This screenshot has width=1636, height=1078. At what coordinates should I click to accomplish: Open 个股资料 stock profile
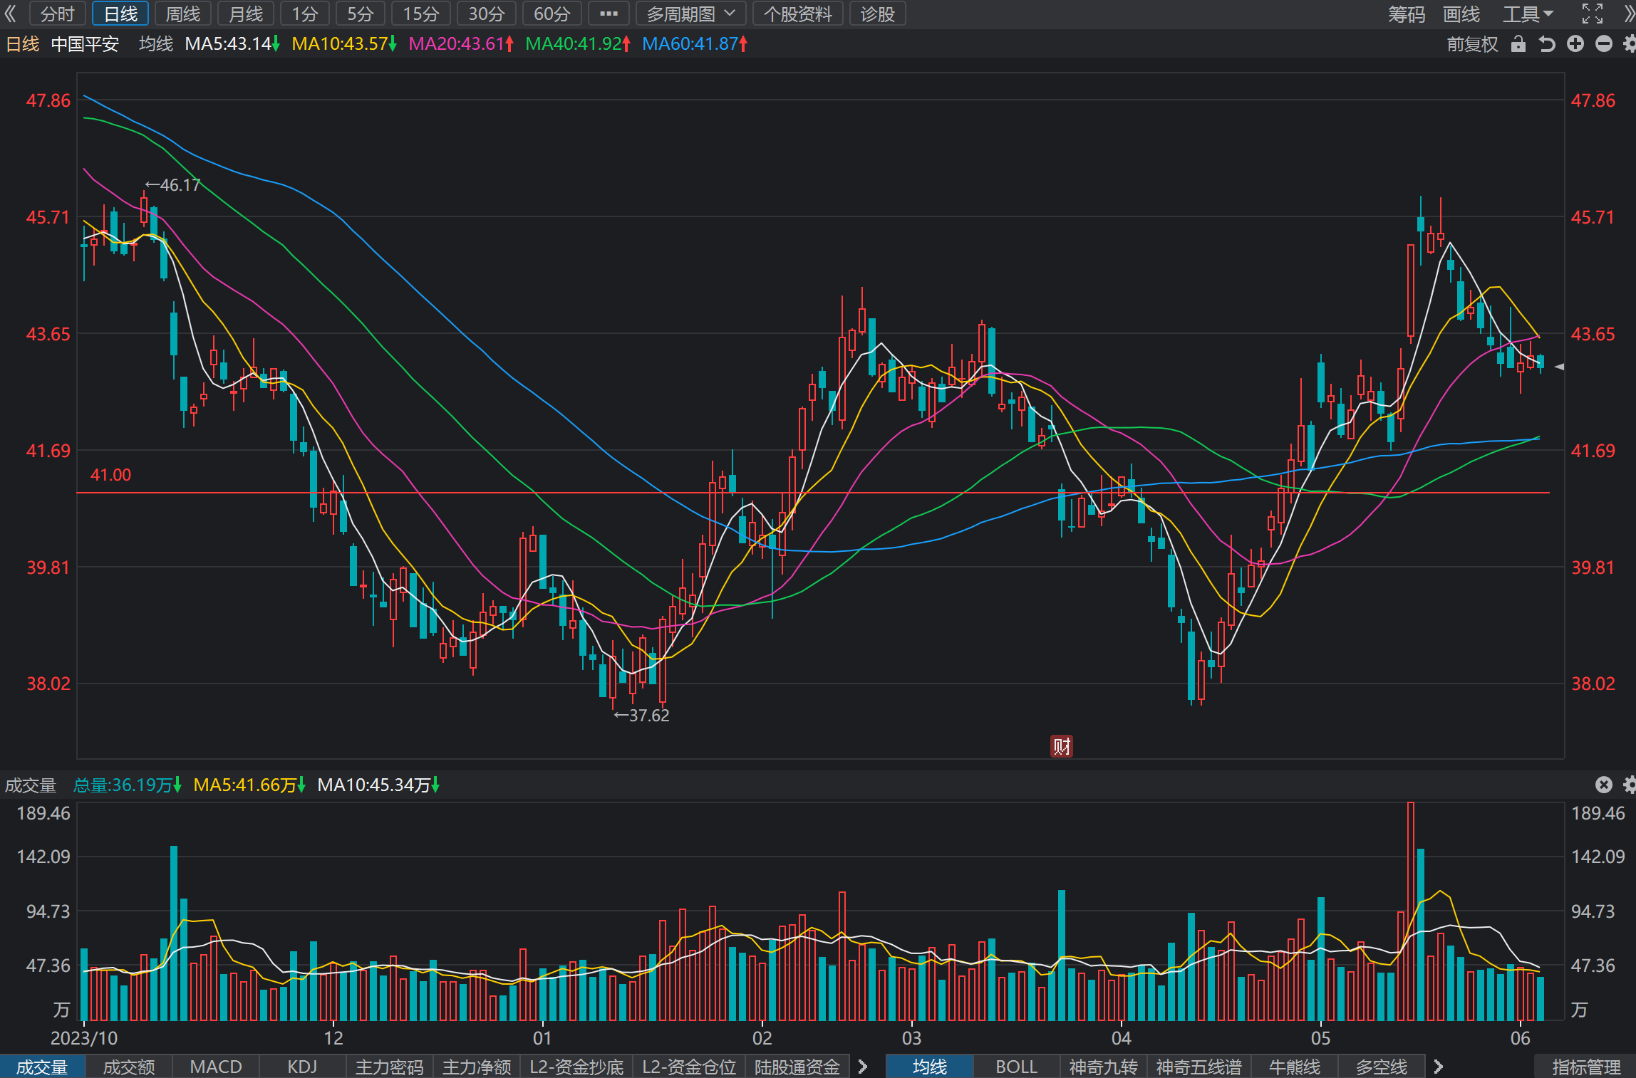coord(798,14)
